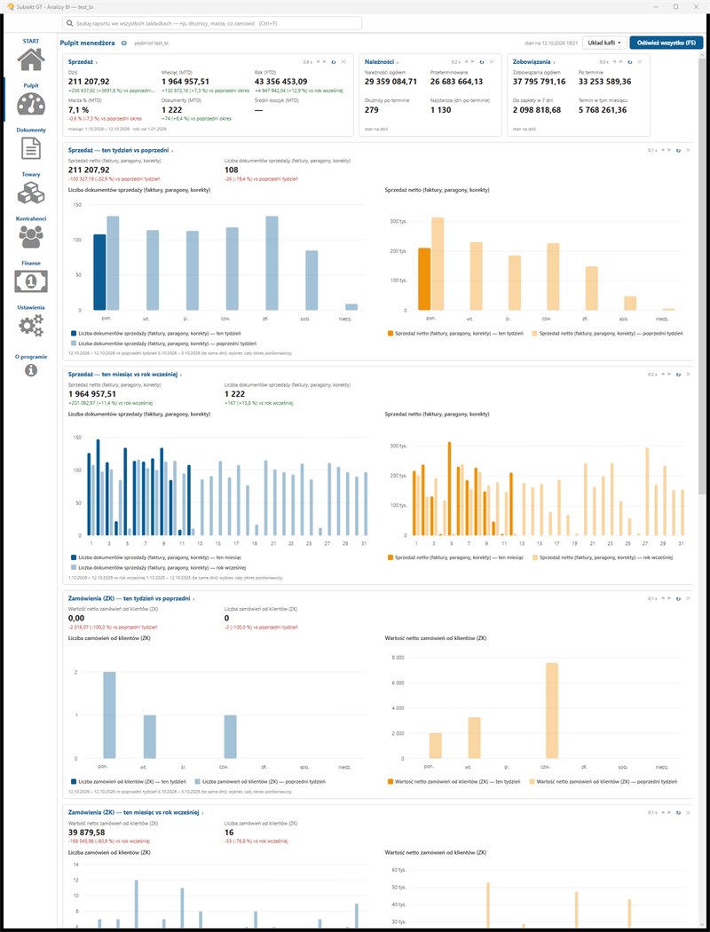This screenshot has height=932, width=710.
Task: Focus the report search field
Action: point(212,23)
